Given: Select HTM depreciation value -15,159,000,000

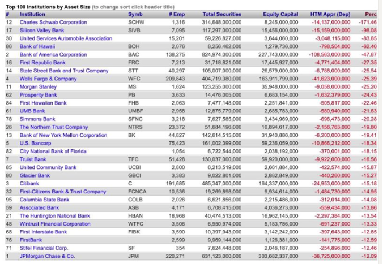Looking at the screenshot, I should tap(331, 31).
